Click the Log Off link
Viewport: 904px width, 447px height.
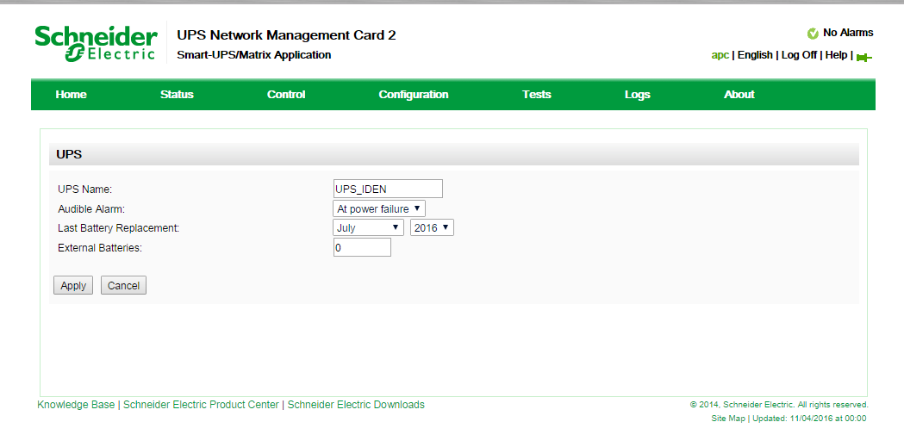tap(799, 55)
